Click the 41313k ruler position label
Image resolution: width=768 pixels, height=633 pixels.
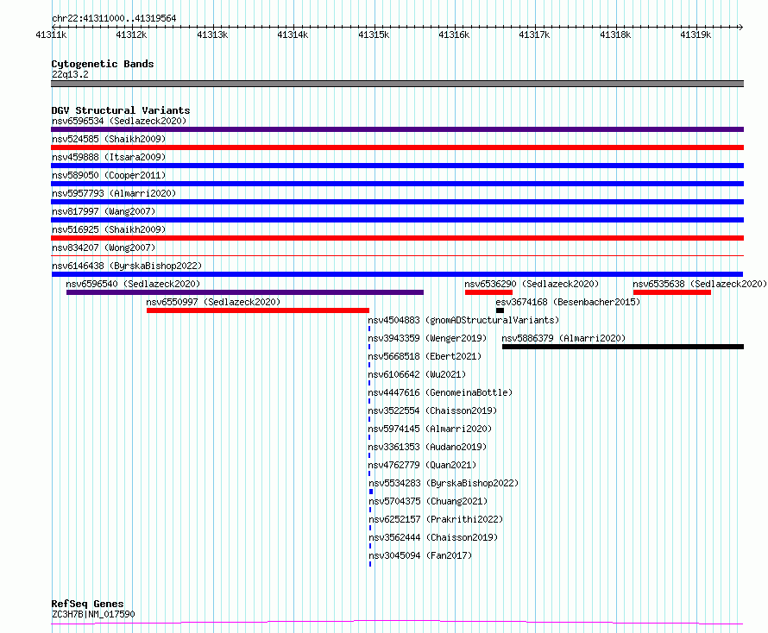212,34
